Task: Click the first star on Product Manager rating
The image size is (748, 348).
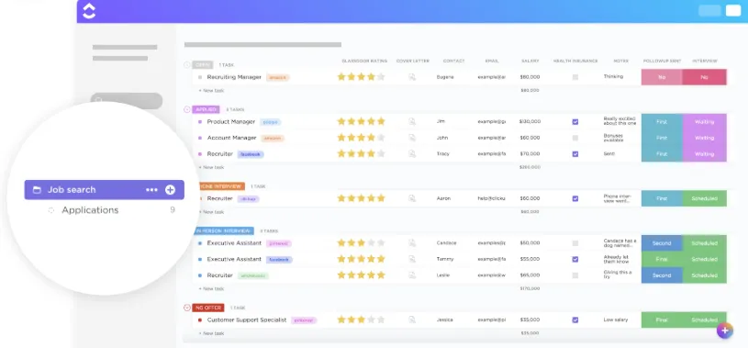Action: coord(341,121)
